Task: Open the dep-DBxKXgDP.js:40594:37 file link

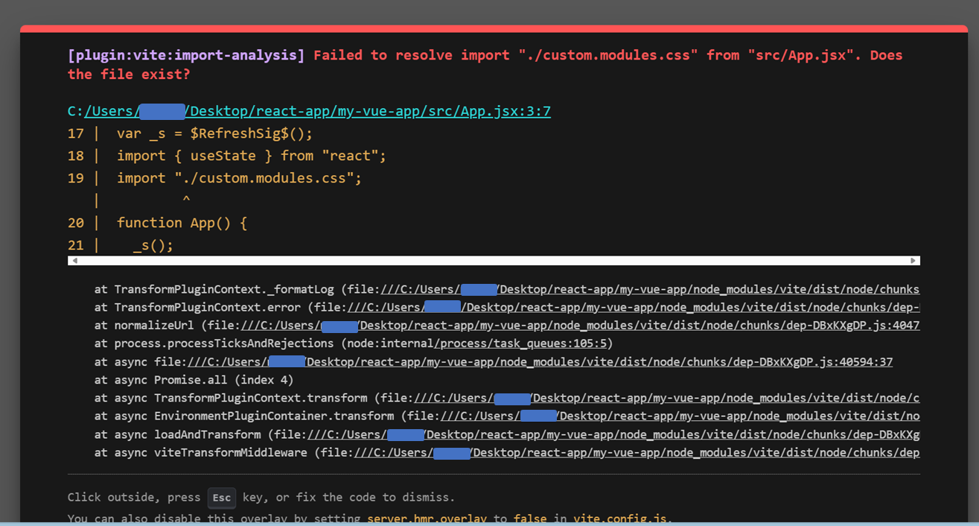Action: 540,362
